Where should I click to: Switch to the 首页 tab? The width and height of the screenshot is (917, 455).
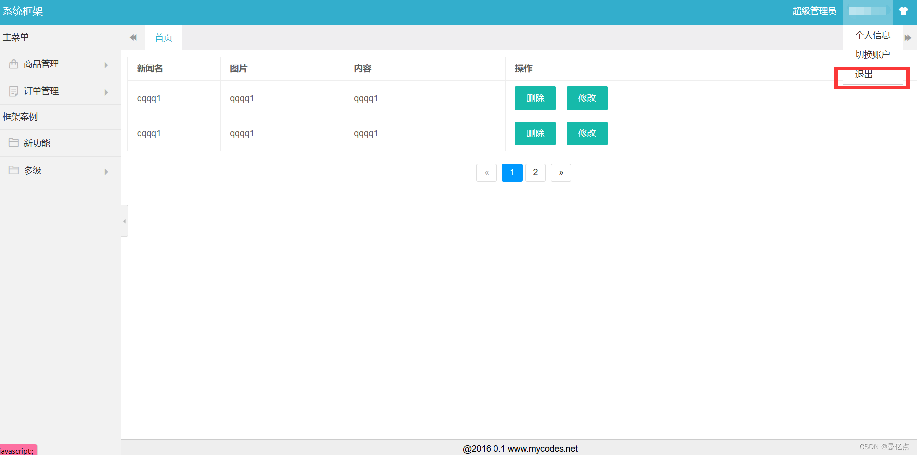164,38
